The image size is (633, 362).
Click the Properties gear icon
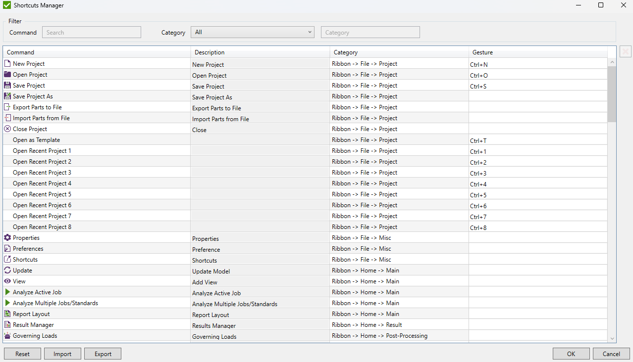tap(7, 237)
